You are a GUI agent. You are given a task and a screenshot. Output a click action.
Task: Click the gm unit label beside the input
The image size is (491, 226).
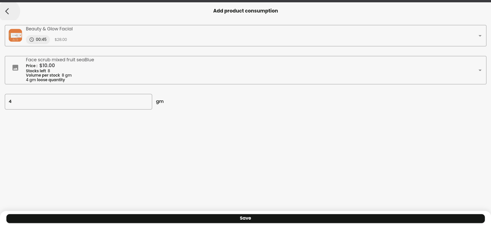tap(160, 102)
